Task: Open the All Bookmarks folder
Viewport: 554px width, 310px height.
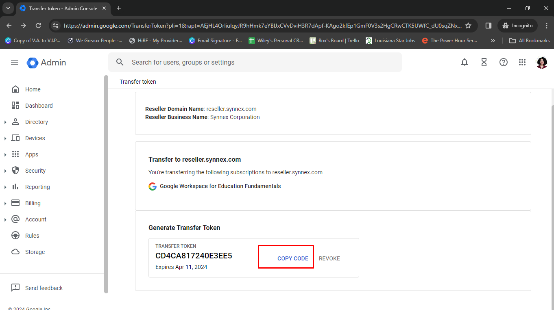Action: coord(529,41)
